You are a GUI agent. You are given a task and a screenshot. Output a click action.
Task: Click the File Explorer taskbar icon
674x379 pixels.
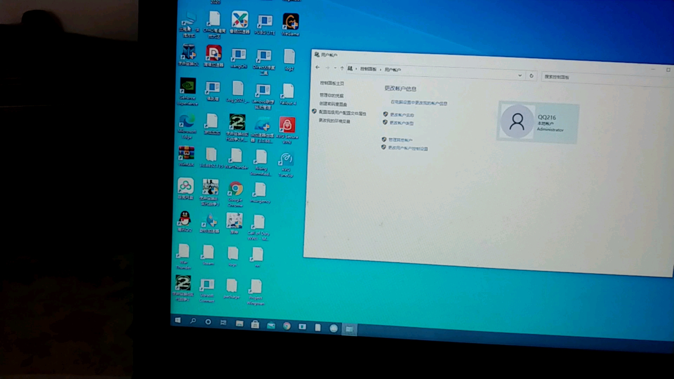coord(239,324)
